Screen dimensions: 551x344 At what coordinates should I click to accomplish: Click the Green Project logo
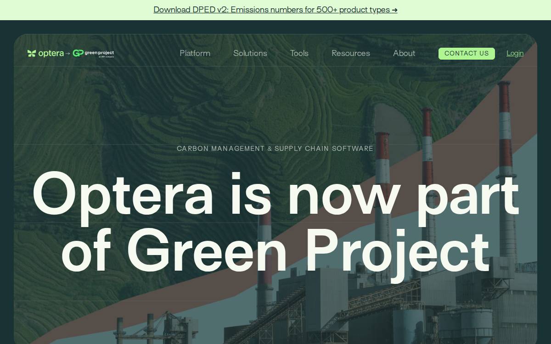click(x=94, y=53)
